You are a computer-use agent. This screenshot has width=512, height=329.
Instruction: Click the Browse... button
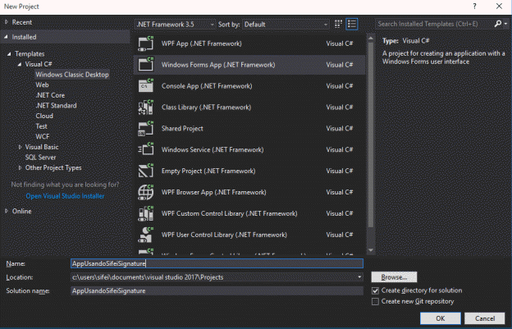(394, 277)
